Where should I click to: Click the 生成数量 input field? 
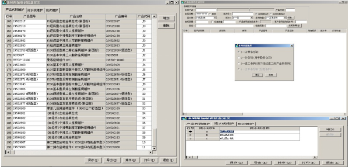click(202, 22)
